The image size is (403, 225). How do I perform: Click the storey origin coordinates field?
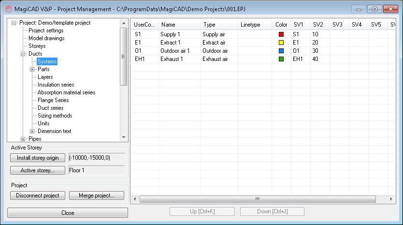pos(97,158)
